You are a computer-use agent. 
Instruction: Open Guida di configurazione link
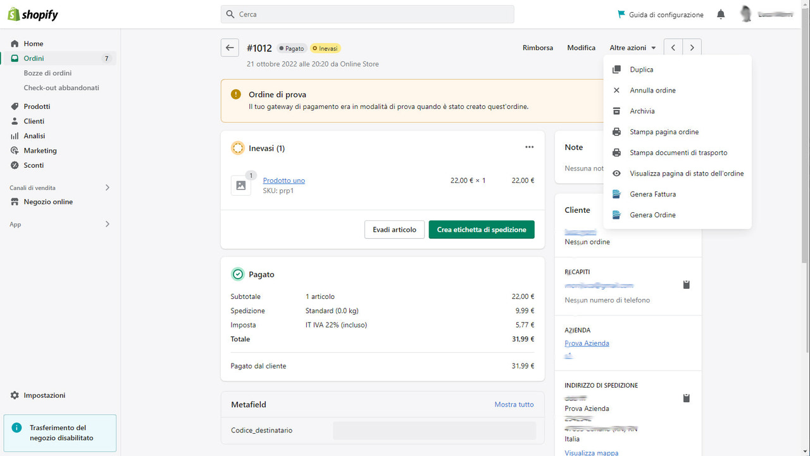(x=660, y=14)
